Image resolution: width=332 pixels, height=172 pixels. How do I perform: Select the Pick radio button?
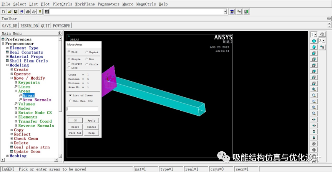[69, 52]
